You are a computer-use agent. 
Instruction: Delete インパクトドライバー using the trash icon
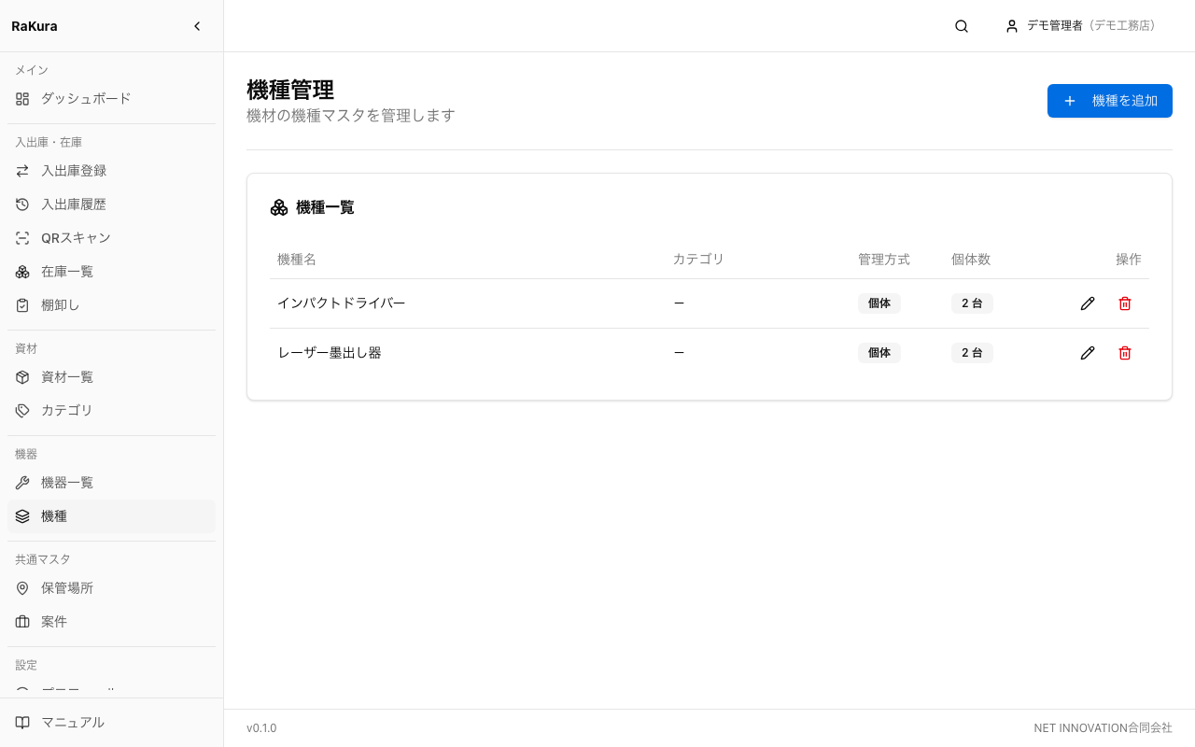tap(1125, 303)
